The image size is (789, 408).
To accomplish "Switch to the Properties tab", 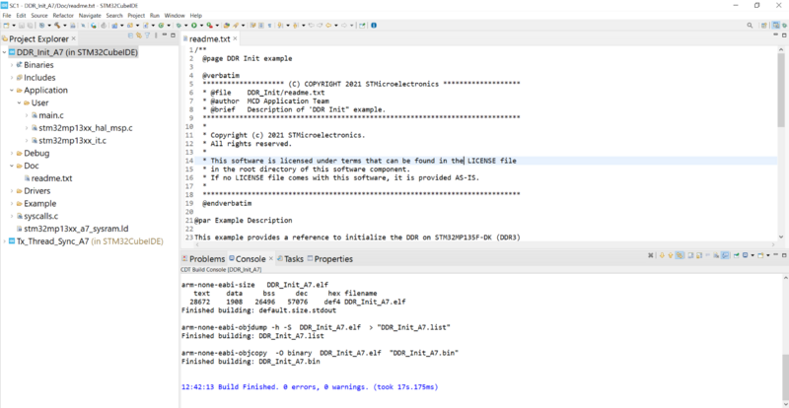I will coord(330,259).
